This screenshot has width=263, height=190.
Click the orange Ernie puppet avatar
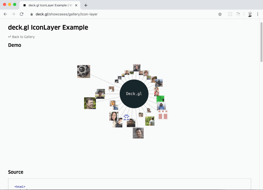coord(113,103)
